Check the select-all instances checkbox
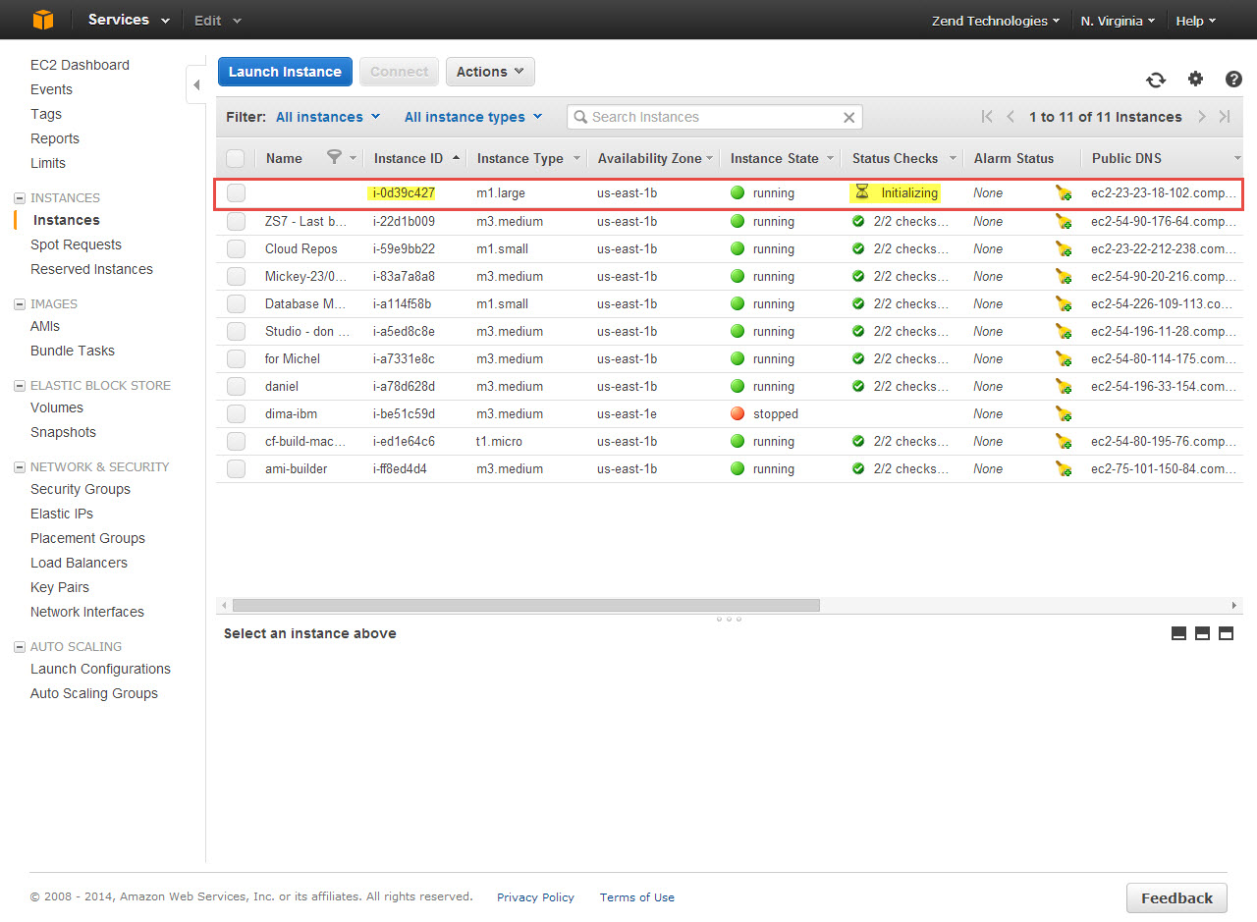 235,158
